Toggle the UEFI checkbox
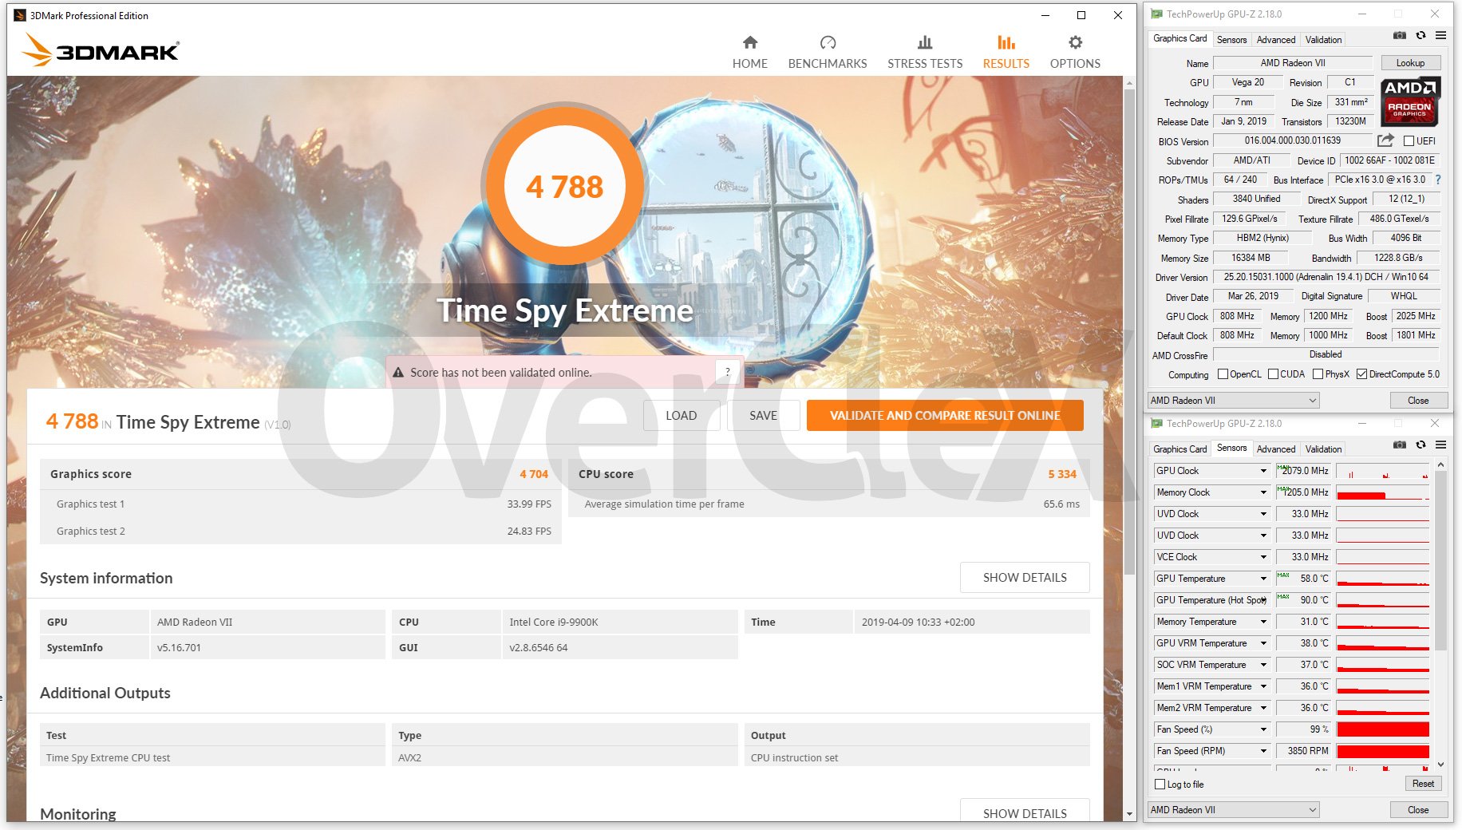Screen dimensions: 1462x830 click(x=1409, y=141)
